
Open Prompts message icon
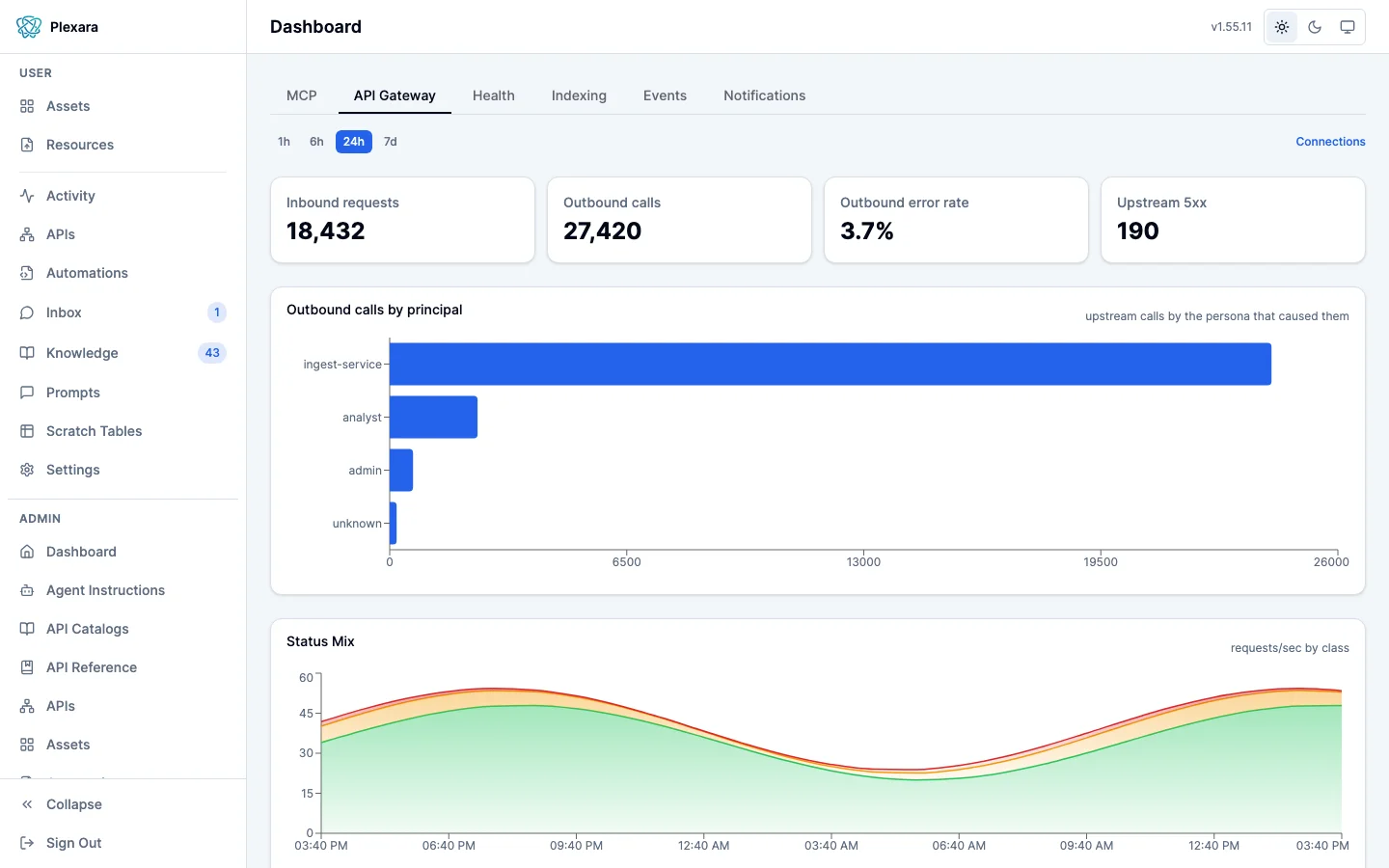[x=27, y=393]
